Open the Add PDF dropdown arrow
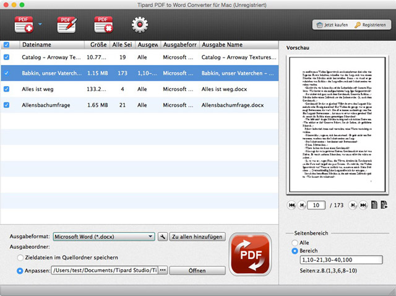 (x=40, y=24)
